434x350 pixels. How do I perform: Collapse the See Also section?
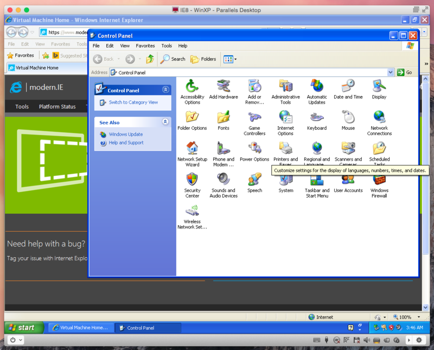165,122
